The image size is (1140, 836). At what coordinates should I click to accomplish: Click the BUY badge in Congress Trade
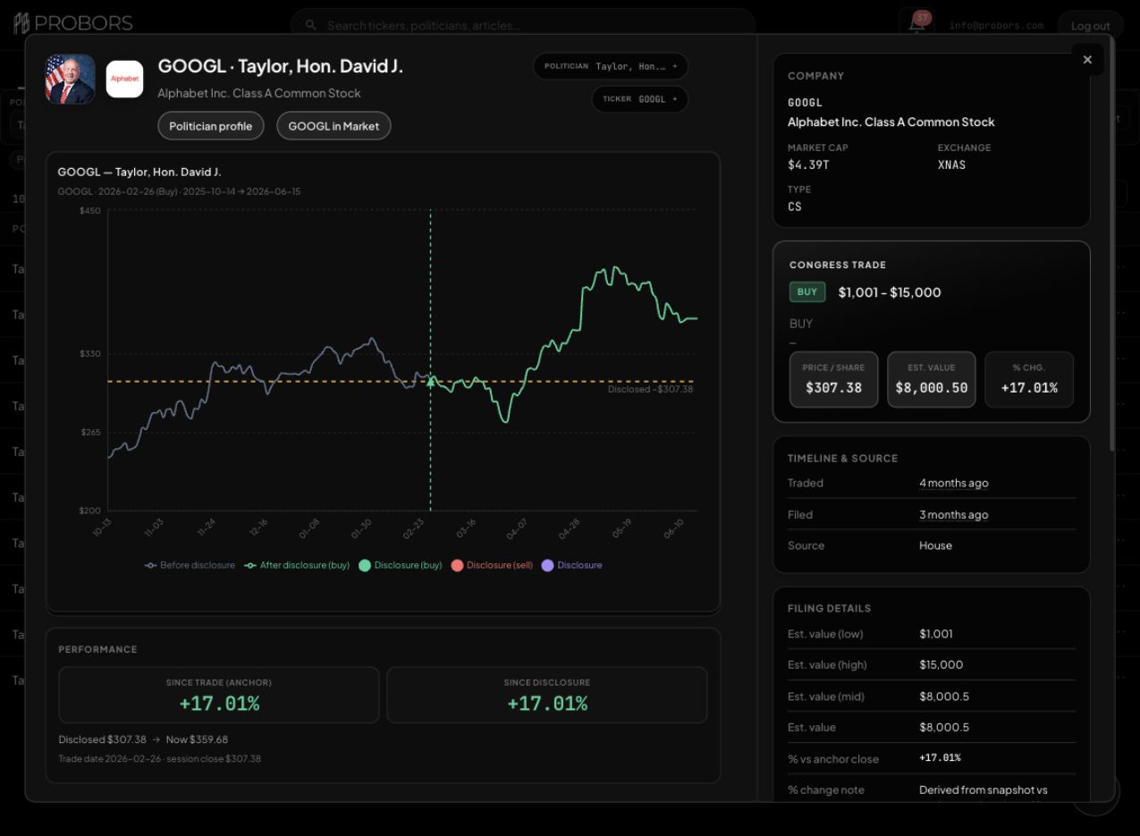click(x=807, y=291)
